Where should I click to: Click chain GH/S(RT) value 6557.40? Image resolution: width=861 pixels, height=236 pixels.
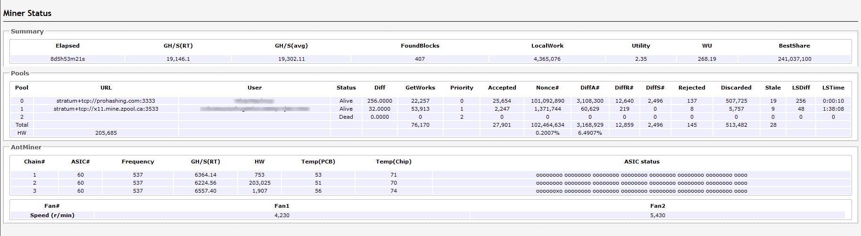(206, 191)
